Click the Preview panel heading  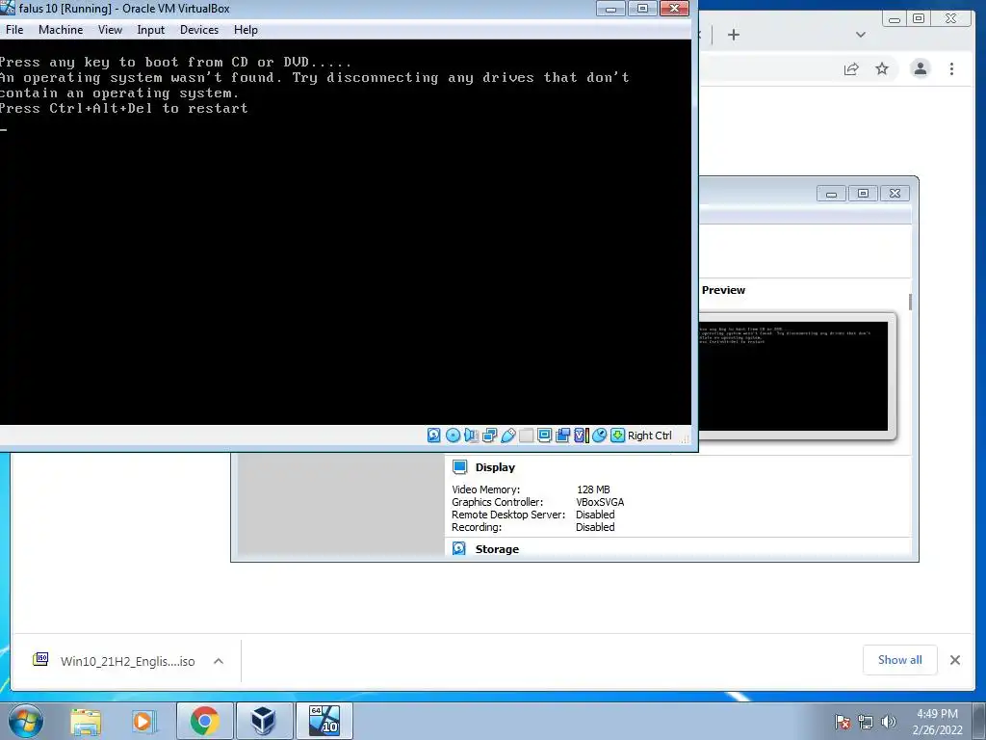coord(723,290)
